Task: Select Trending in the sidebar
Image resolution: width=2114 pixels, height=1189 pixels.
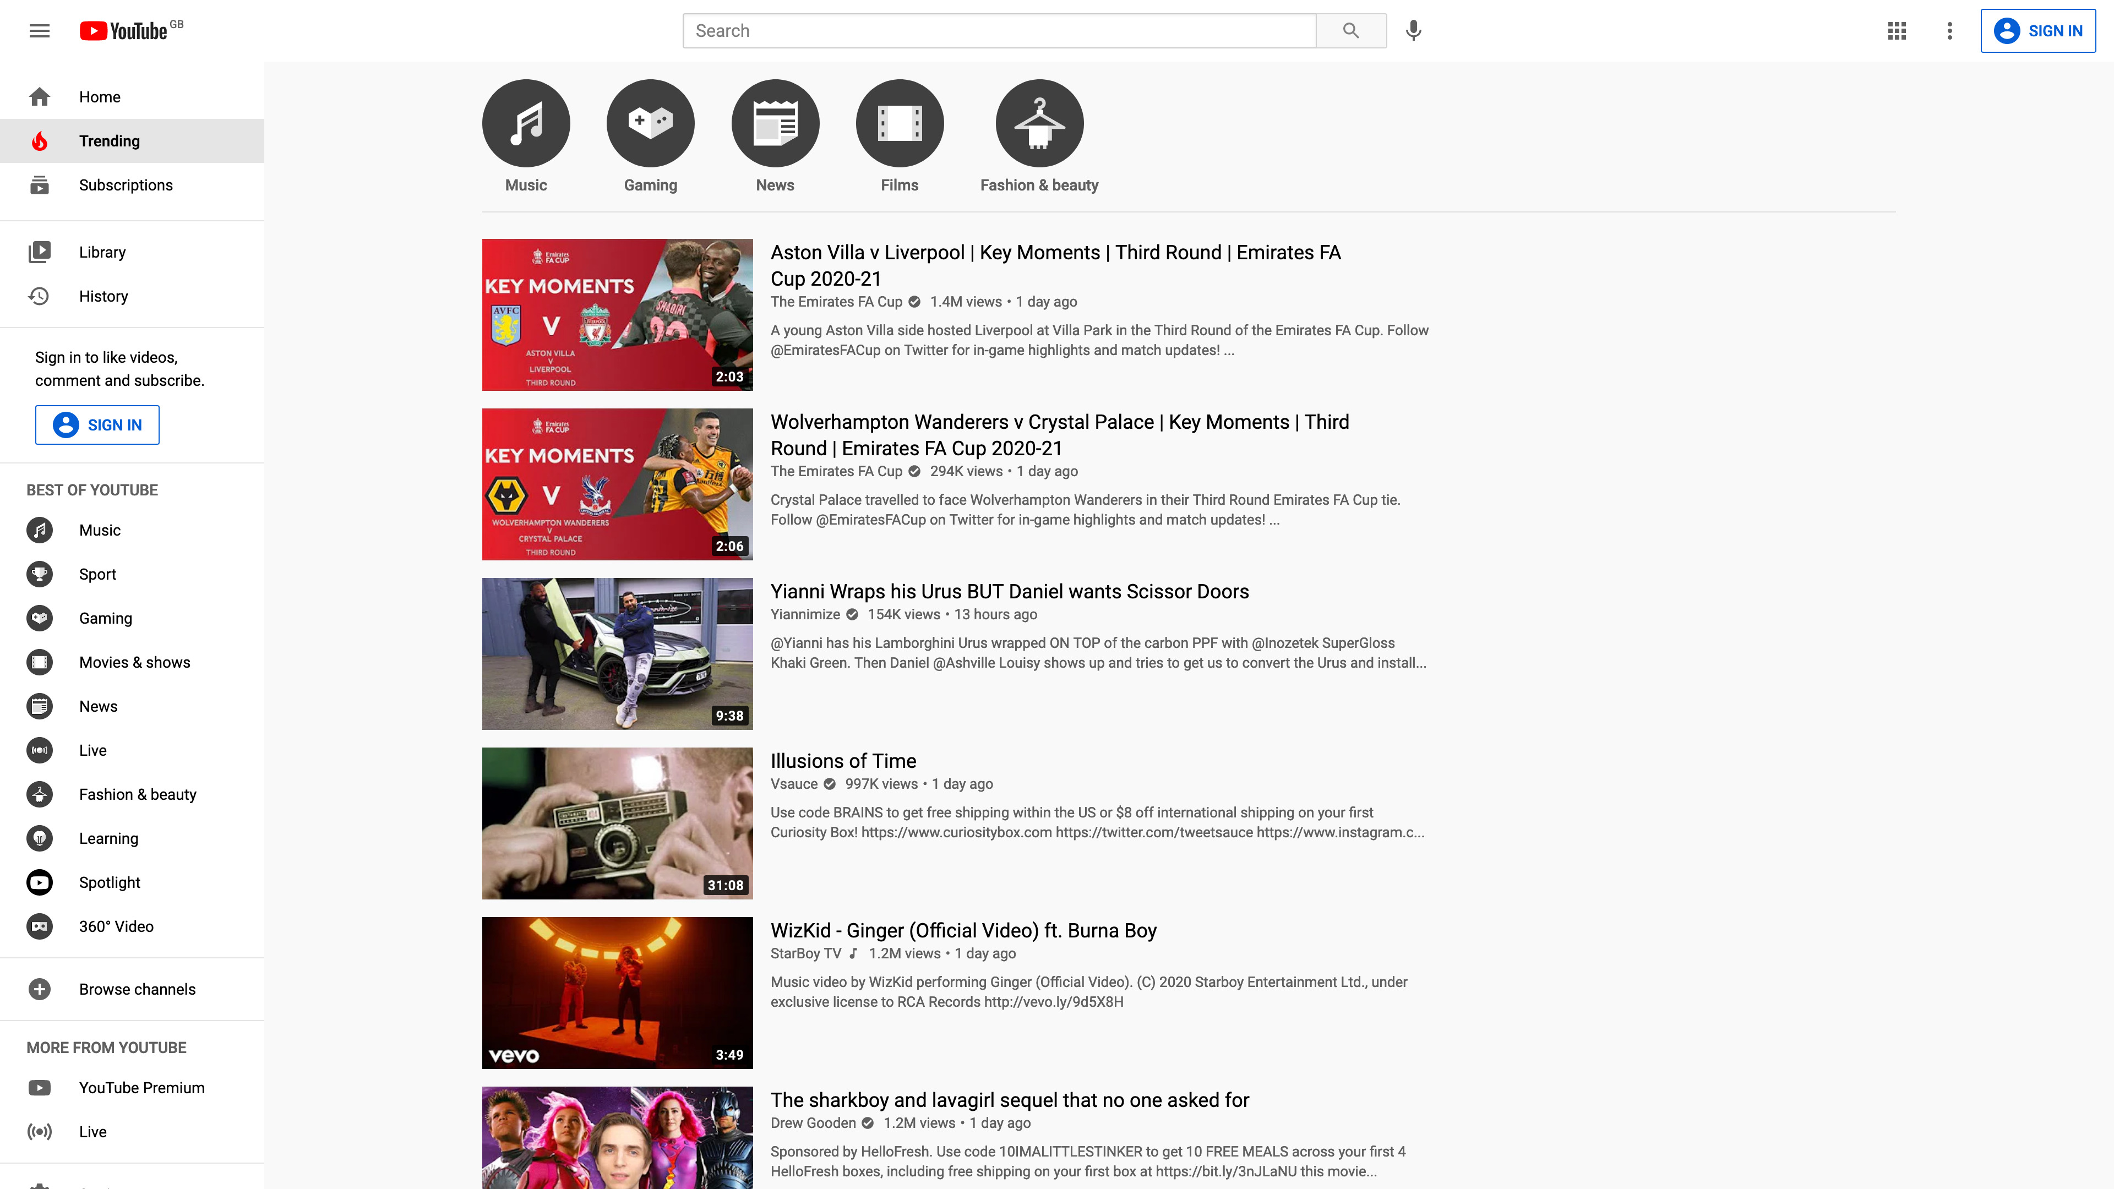Action: coord(107,140)
